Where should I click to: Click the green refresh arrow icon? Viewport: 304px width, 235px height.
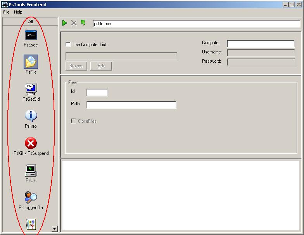[x=83, y=22]
